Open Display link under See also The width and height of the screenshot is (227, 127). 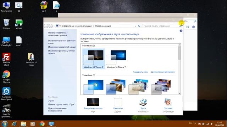coord(51,101)
